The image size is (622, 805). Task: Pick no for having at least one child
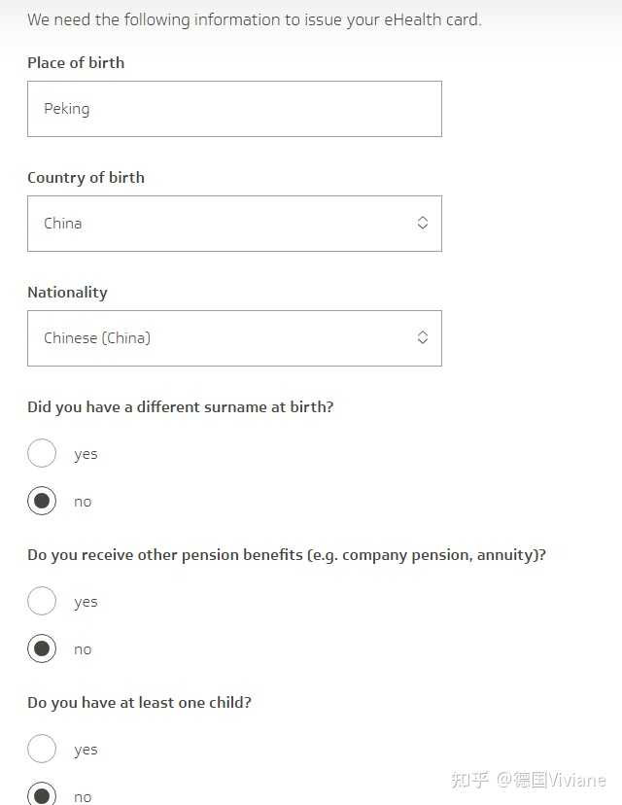point(42,795)
